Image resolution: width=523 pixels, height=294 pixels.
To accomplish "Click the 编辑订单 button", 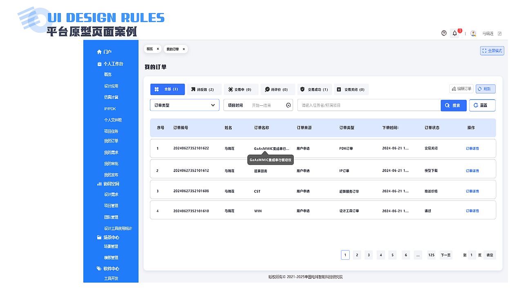I will point(461,89).
